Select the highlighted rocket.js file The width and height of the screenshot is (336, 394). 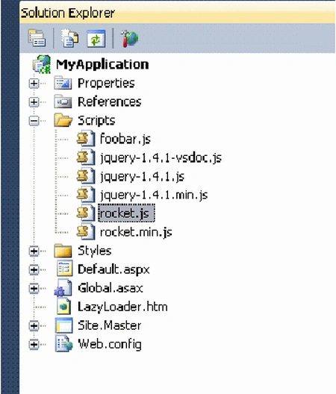[x=126, y=213]
